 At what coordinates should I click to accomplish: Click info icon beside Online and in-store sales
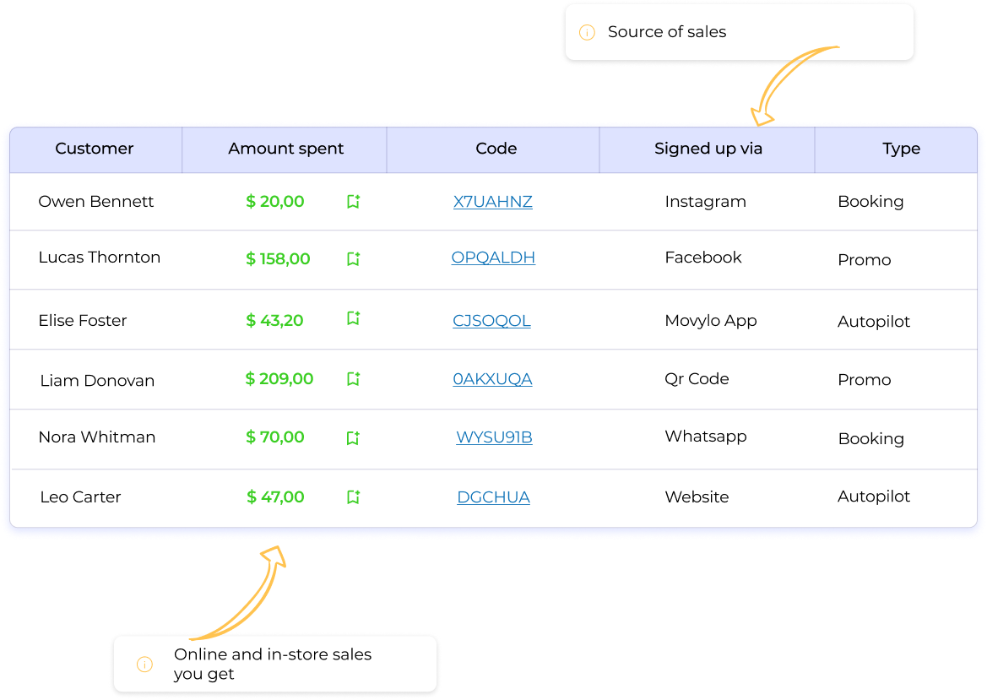(x=144, y=665)
